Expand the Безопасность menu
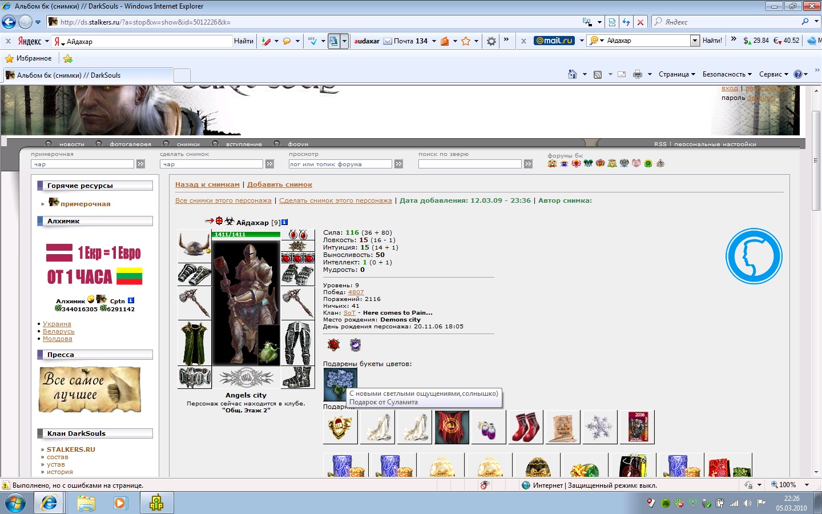 point(727,74)
